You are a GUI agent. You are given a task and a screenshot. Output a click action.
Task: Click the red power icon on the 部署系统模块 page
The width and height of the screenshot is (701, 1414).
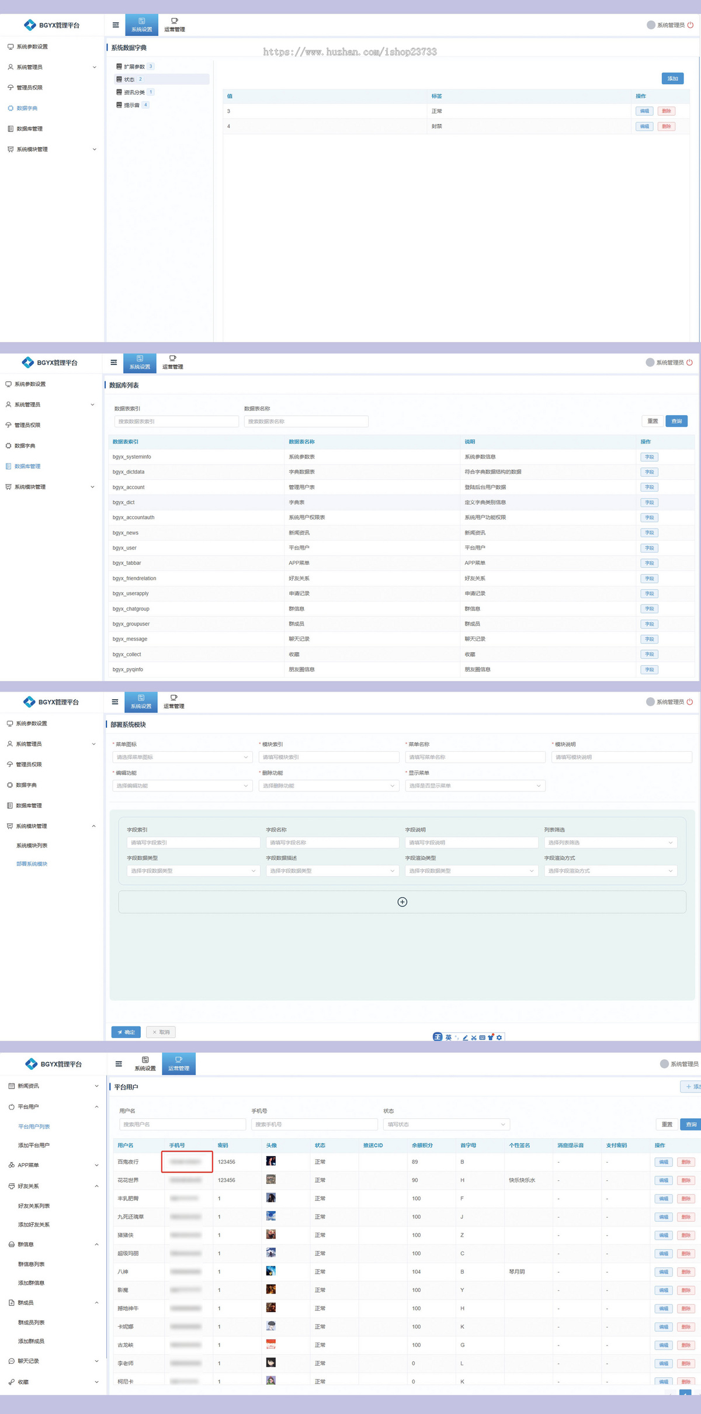(690, 701)
